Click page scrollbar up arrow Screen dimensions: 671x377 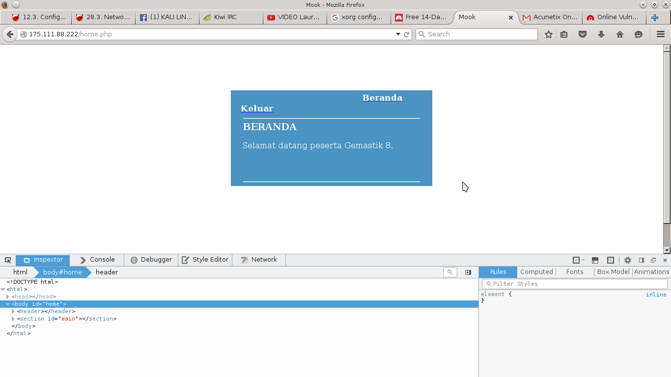pos(667,48)
